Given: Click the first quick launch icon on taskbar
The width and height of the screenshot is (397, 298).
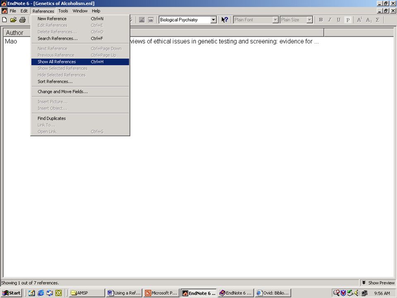Looking at the screenshot, I should click(32, 293).
